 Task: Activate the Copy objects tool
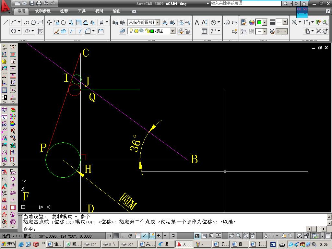[56, 22]
